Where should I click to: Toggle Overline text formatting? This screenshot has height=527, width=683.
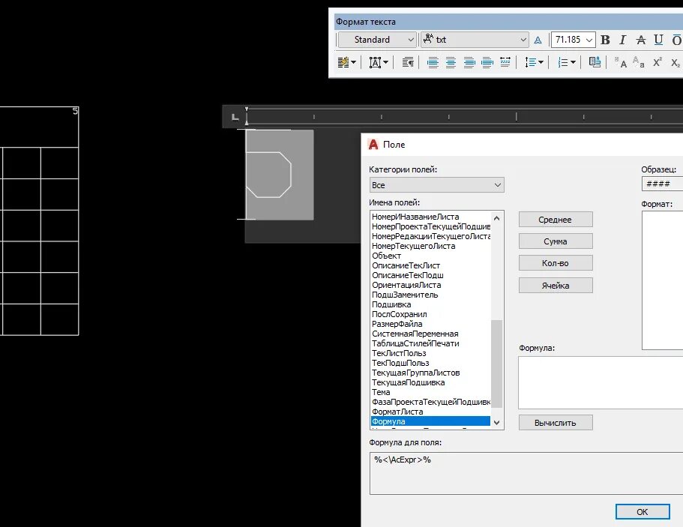[676, 40]
